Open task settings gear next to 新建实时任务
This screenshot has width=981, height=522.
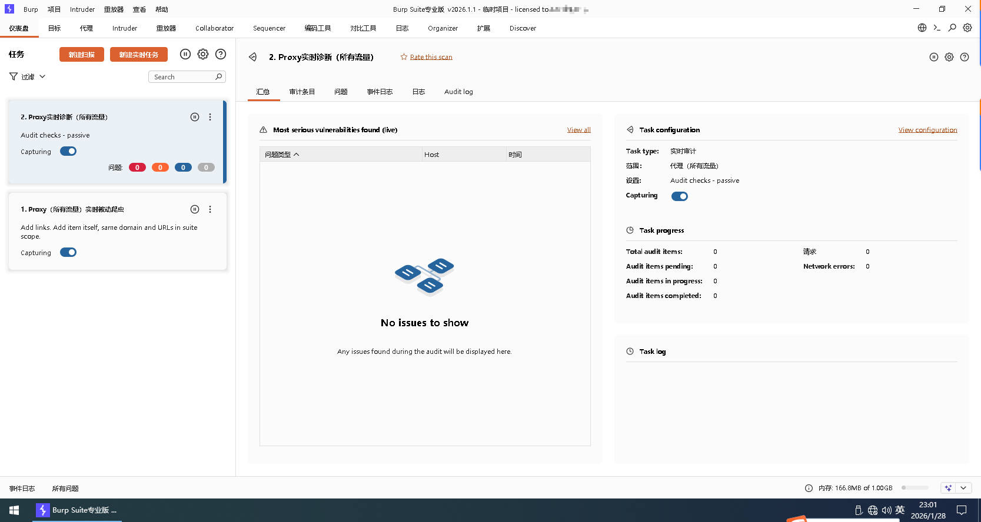tap(203, 54)
